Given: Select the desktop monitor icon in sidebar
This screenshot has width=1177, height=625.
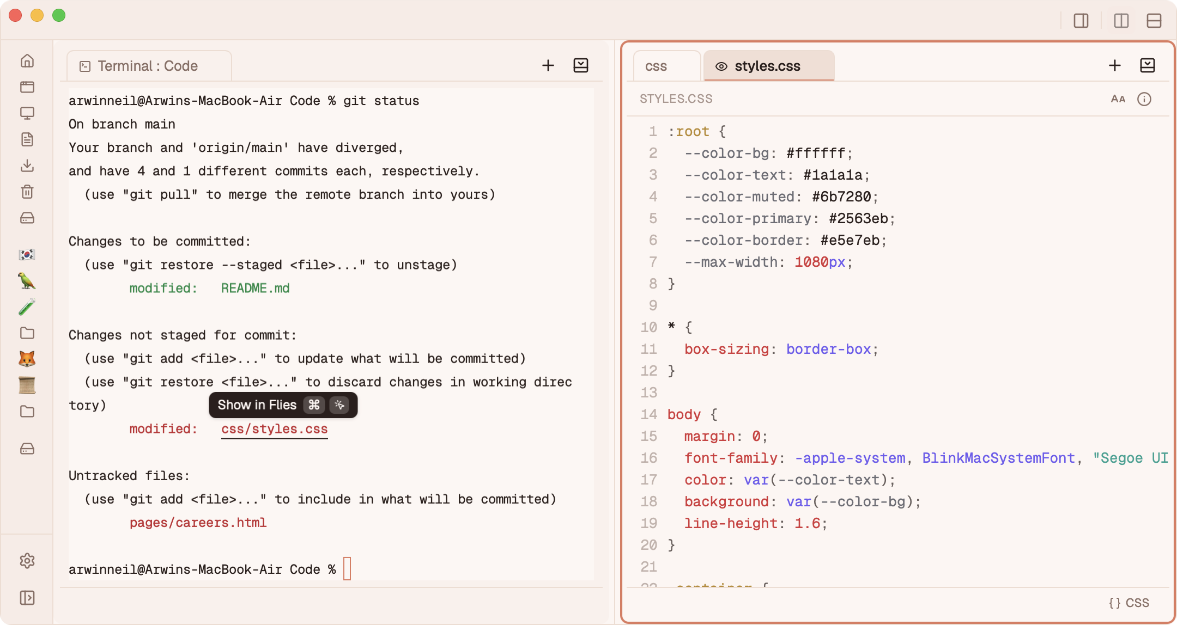Looking at the screenshot, I should [27, 113].
